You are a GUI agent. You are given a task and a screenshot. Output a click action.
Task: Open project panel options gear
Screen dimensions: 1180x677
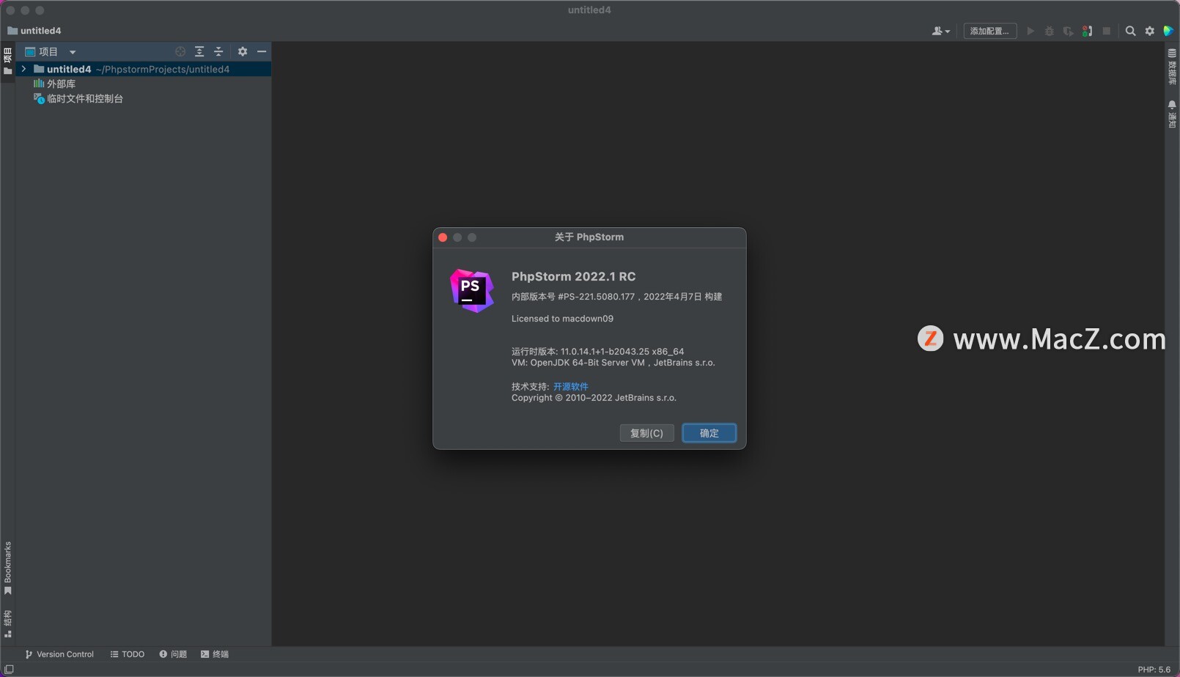click(x=243, y=51)
